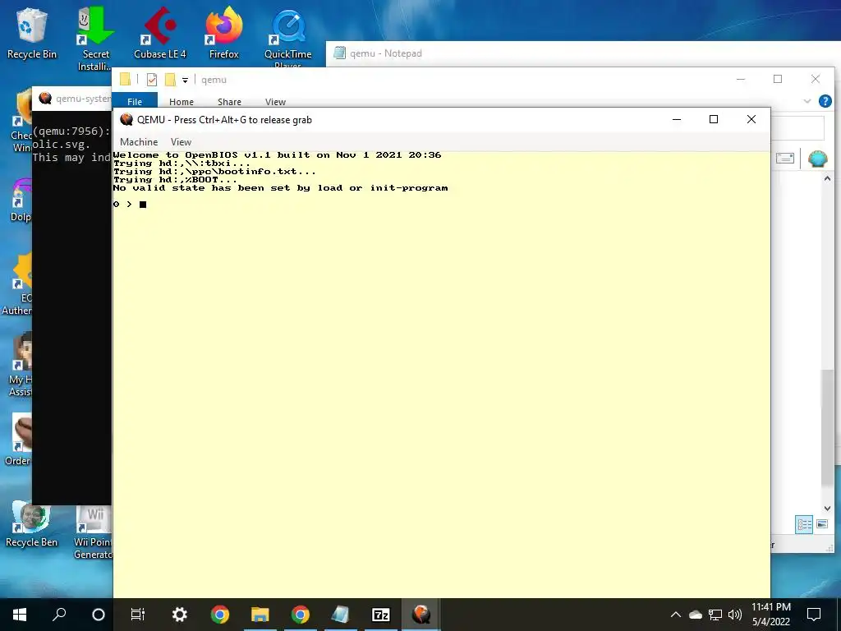
Task: Minimize the QEMU window
Action: (677, 120)
